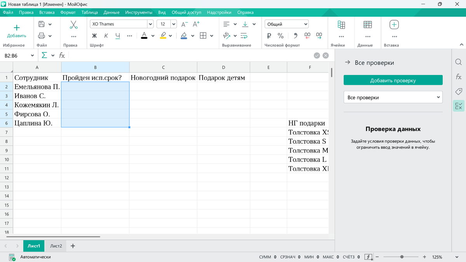The image size is (466, 262).
Task: Click the Print icon
Action: point(42,36)
